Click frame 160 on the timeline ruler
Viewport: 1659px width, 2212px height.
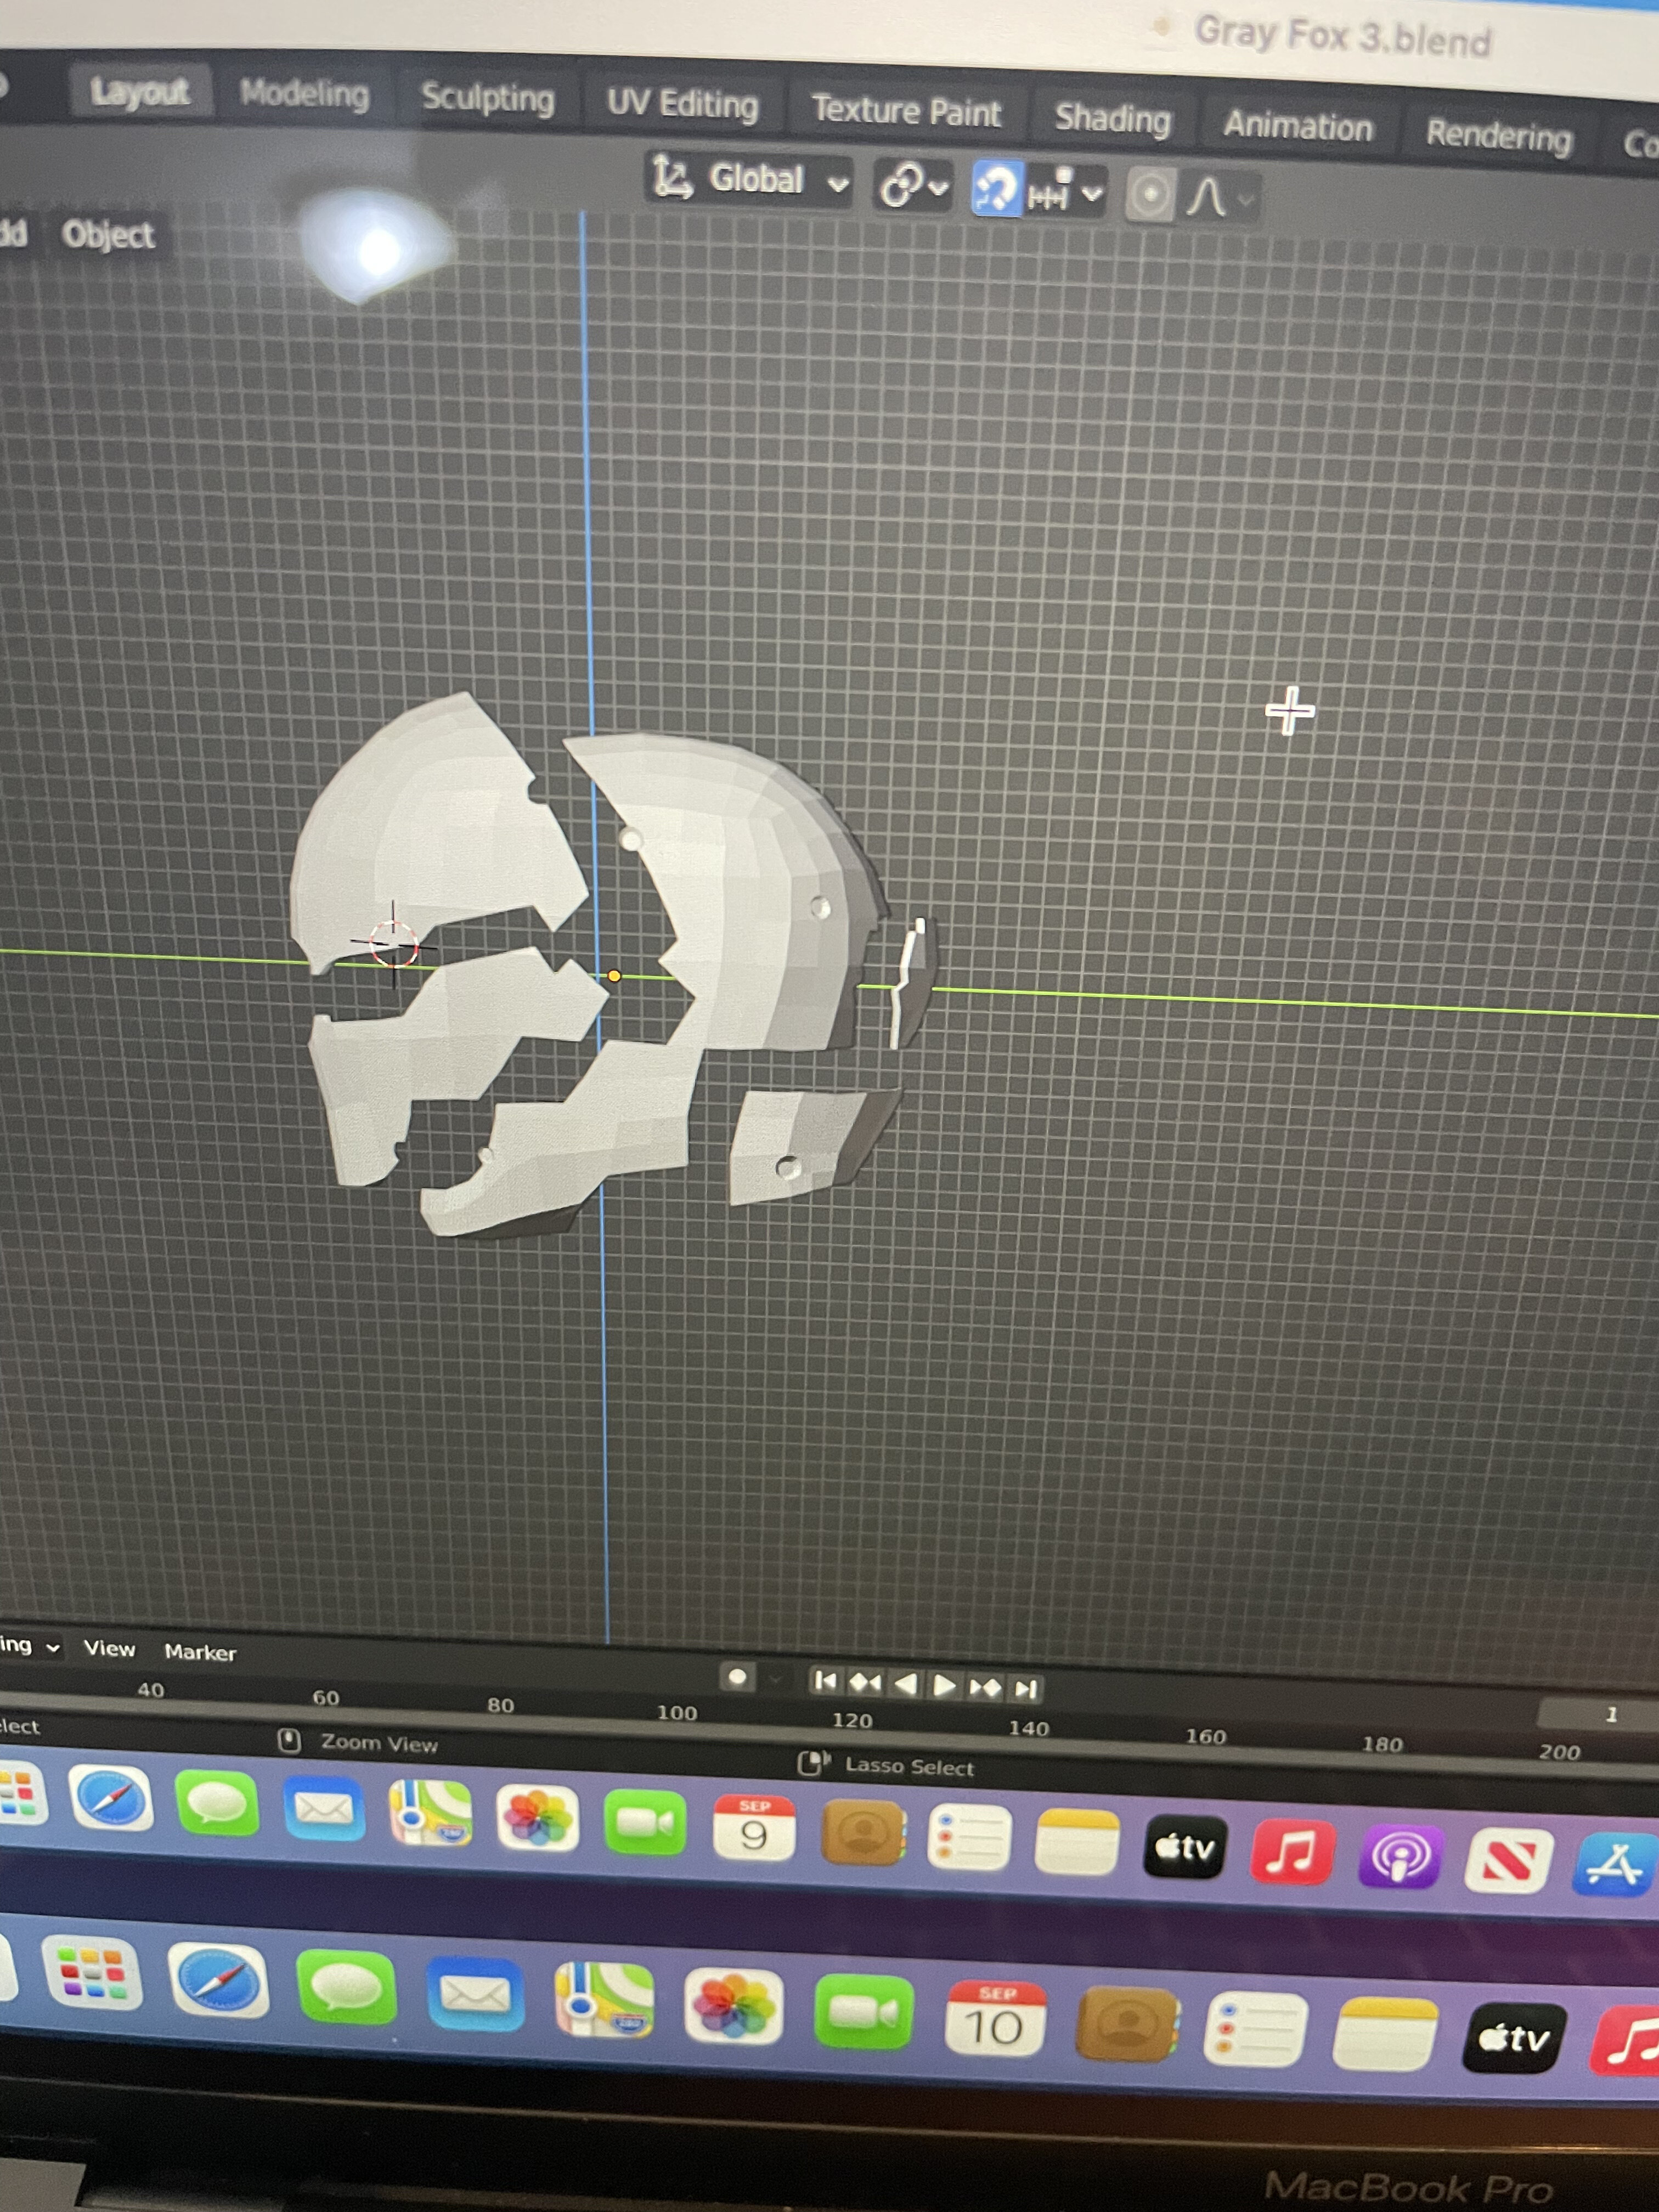pyautogui.click(x=1206, y=1736)
